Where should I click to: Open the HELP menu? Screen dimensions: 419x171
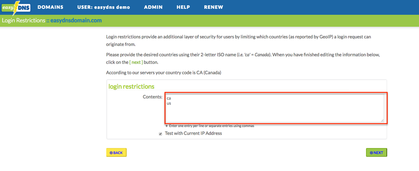pyautogui.click(x=183, y=7)
